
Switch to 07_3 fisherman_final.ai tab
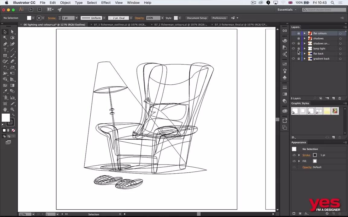(x=241, y=25)
